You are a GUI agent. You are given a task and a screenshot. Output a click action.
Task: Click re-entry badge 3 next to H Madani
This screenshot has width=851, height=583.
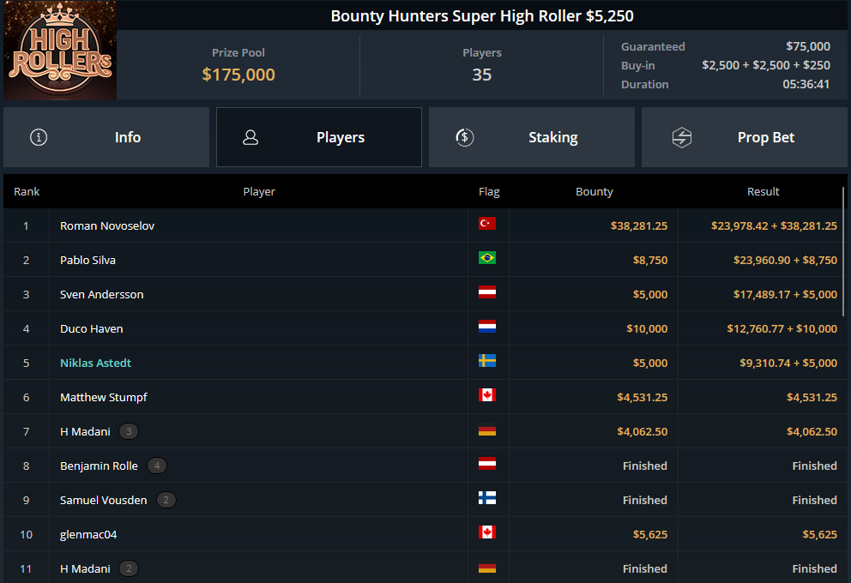tap(129, 431)
